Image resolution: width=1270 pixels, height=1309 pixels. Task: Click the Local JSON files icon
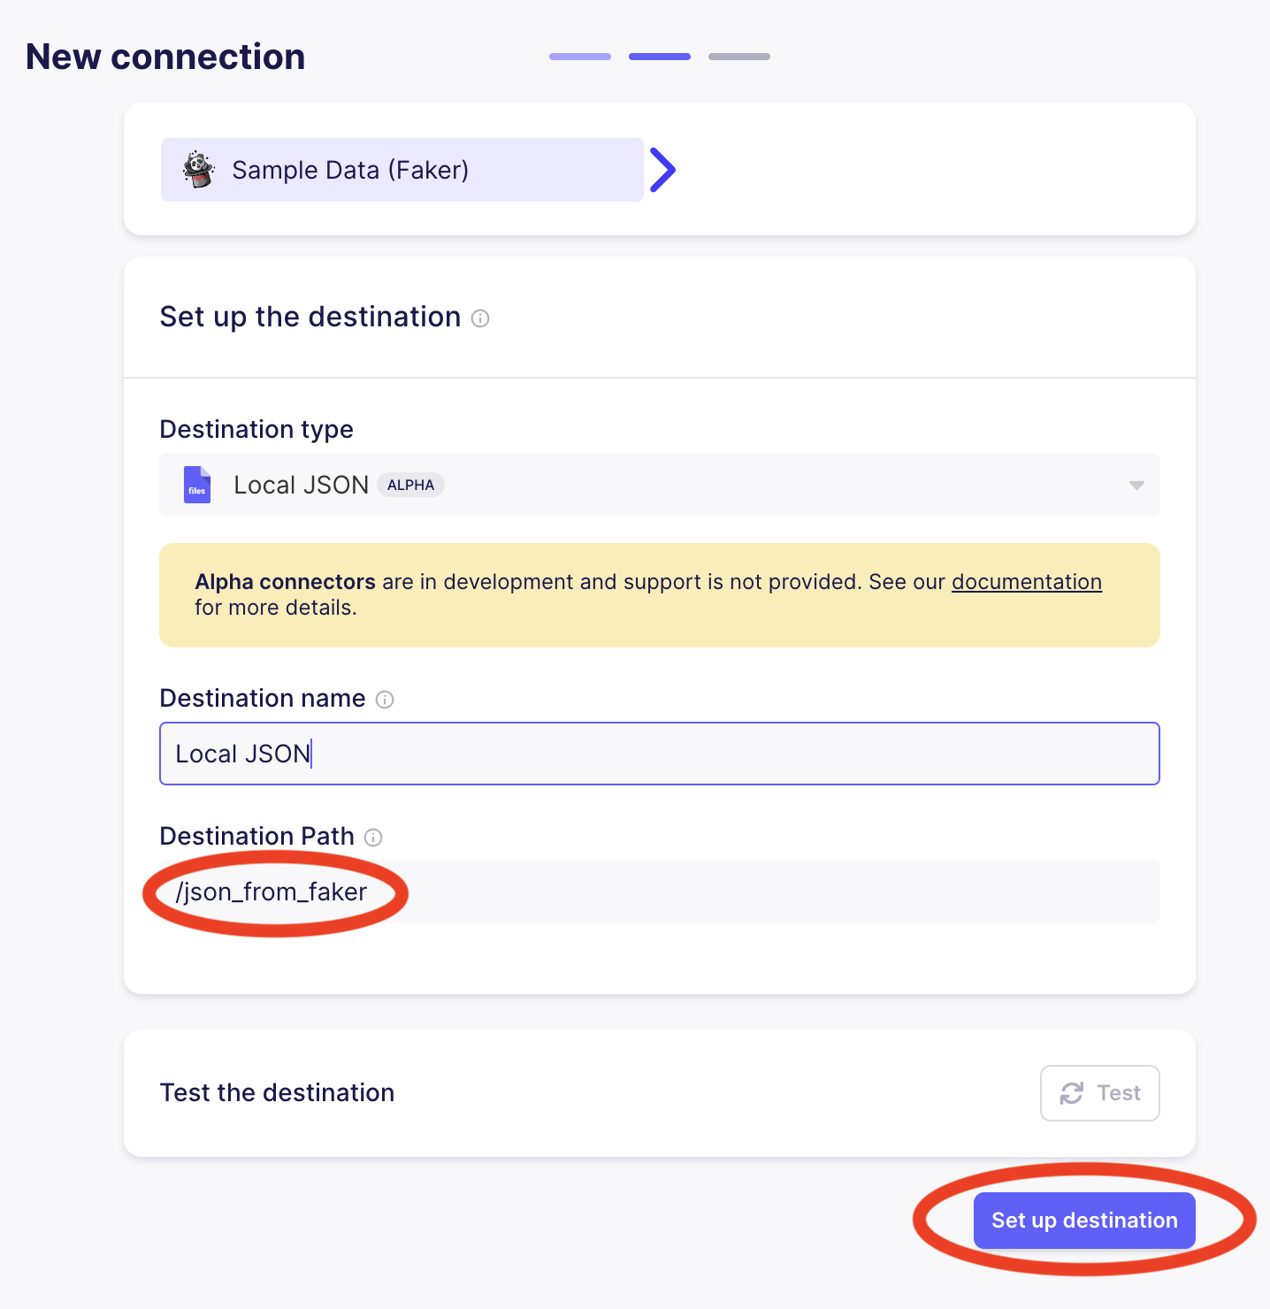click(x=196, y=485)
